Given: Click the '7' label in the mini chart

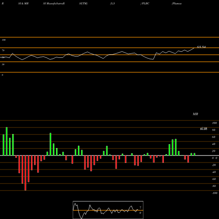Looking at the screenshot, I should point(140,208).
